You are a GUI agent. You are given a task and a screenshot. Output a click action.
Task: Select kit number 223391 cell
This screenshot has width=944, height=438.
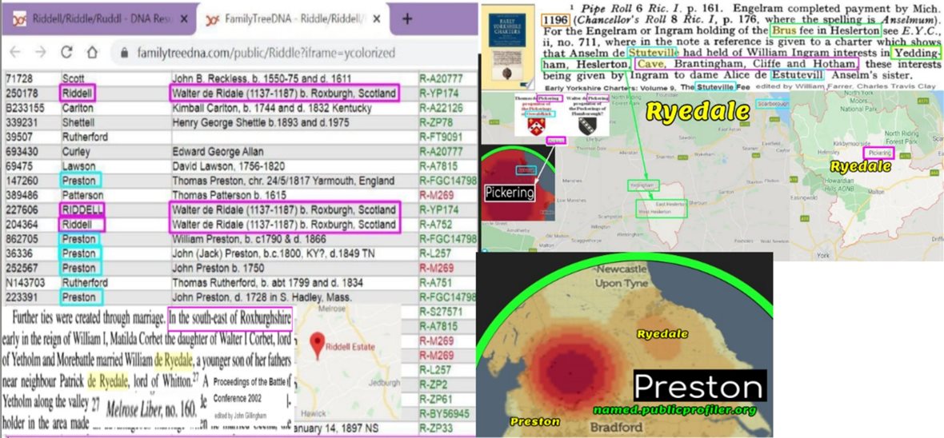[21, 297]
